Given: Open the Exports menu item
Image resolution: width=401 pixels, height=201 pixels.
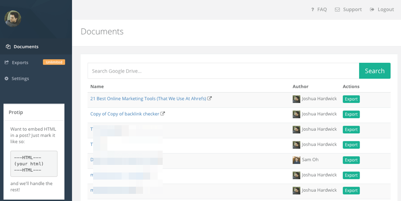Looking at the screenshot, I should click(20, 62).
